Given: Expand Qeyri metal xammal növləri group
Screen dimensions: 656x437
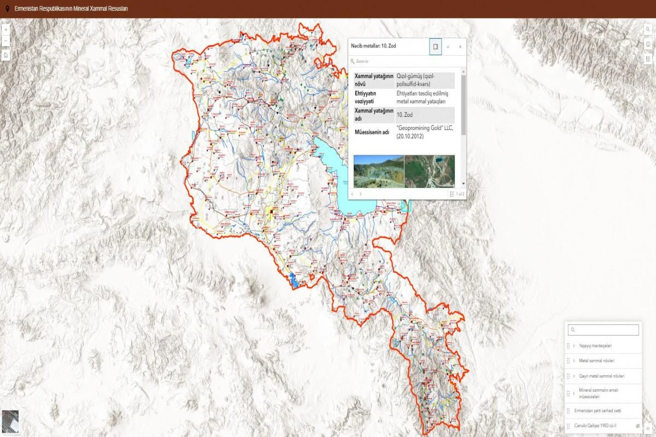Looking at the screenshot, I should click(573, 376).
